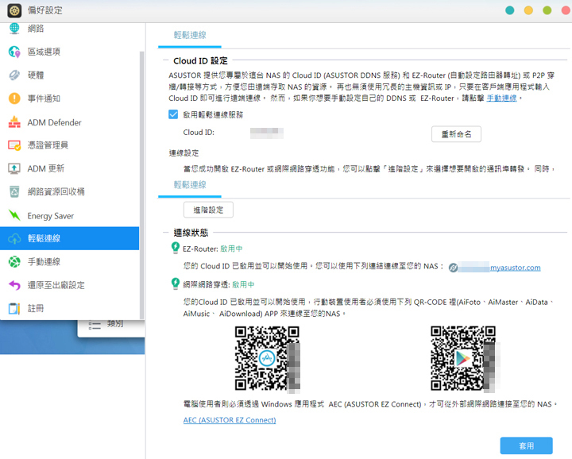Follow the myasustor.com NAS link
Screen dimensions: 572x459
515,268
